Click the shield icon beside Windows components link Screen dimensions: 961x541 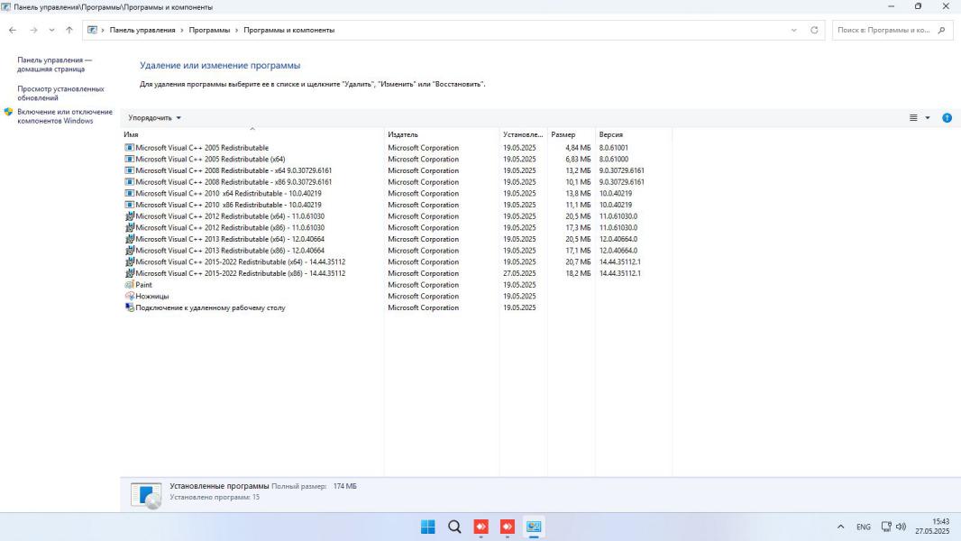point(8,112)
